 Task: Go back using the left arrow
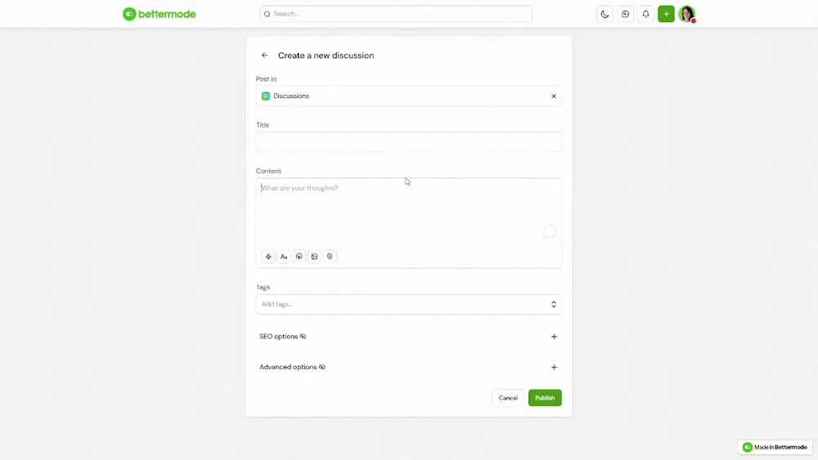tap(264, 56)
